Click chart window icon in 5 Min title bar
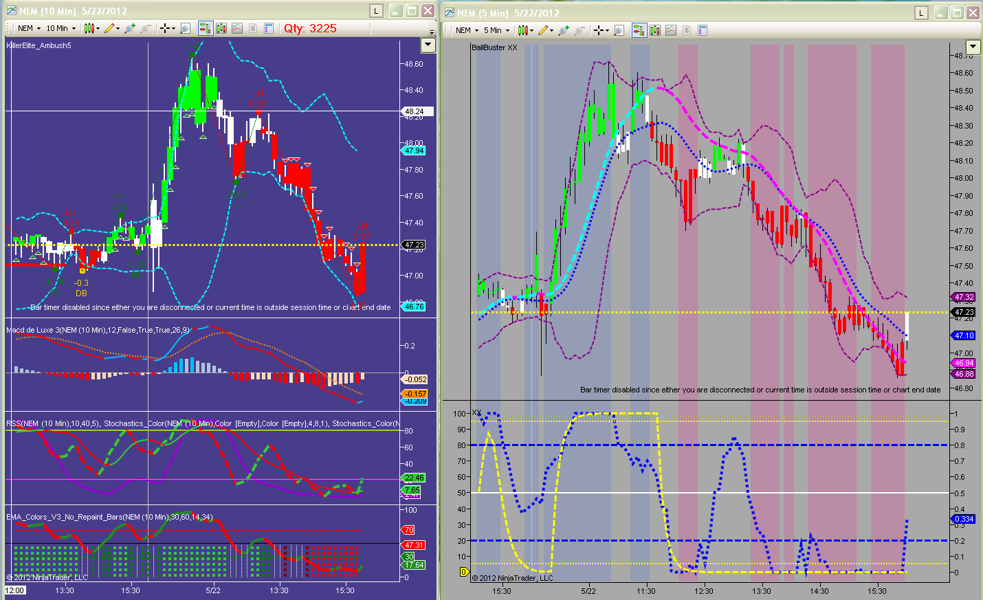Screen dimensions: 983x600 coord(450,12)
